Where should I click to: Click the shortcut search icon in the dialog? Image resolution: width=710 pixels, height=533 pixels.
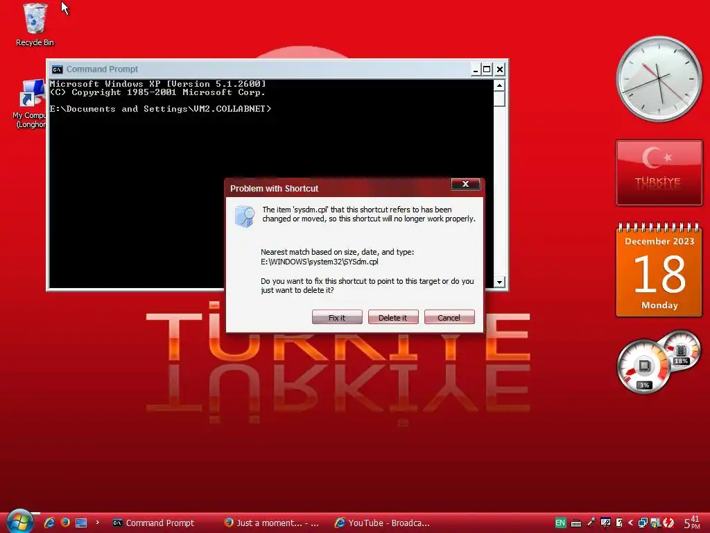click(245, 216)
